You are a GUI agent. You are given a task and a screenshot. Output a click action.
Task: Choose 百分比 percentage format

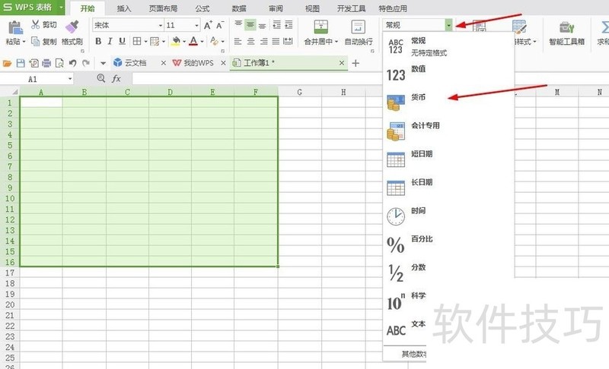[448, 244]
